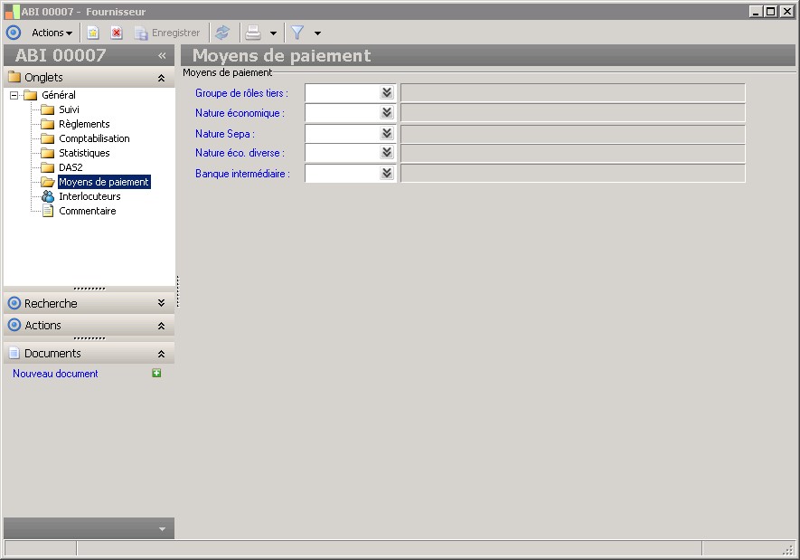Click the new record toolbar icon

tap(93, 33)
